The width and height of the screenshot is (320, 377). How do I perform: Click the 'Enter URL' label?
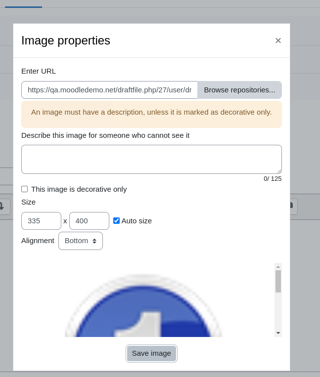point(39,71)
